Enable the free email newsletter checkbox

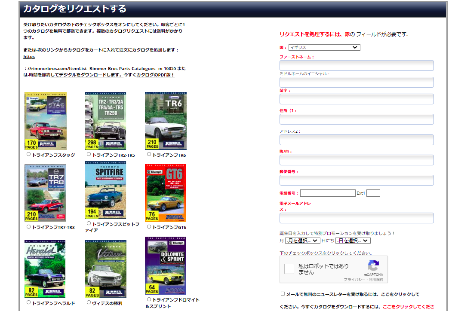coord(283,293)
